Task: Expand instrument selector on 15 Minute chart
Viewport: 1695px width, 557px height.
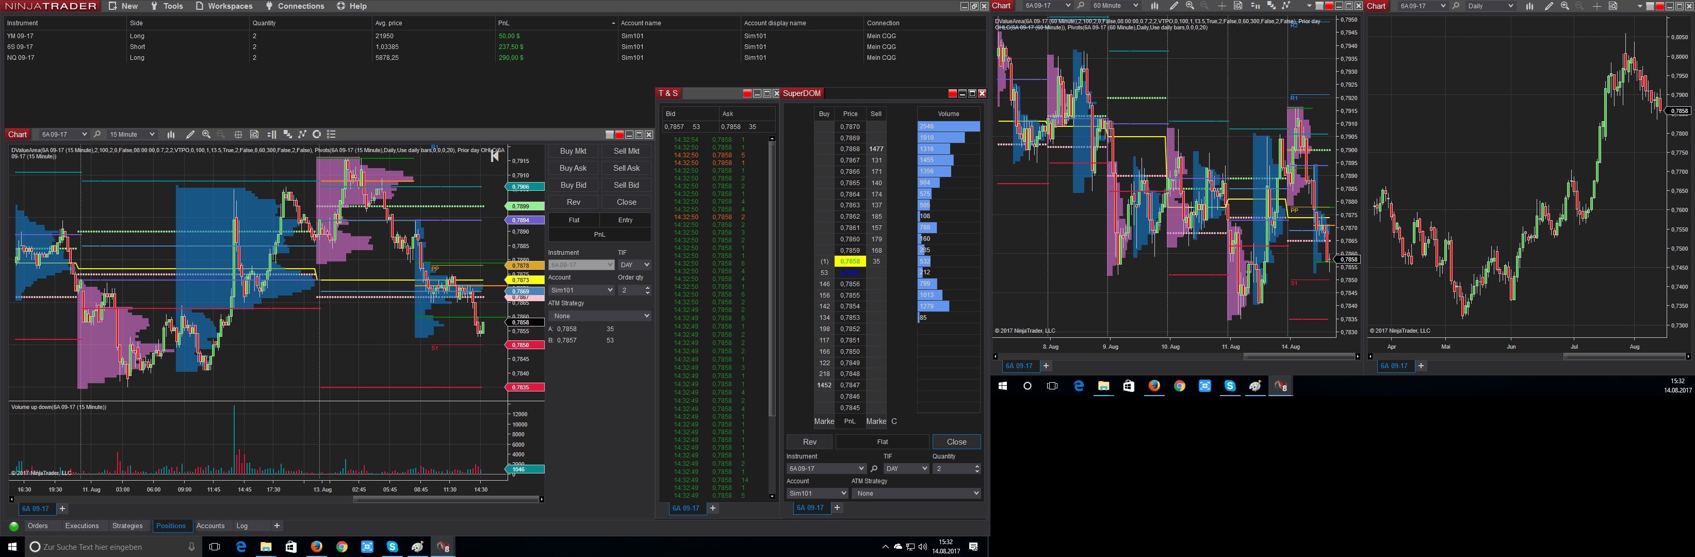Action: [64, 134]
